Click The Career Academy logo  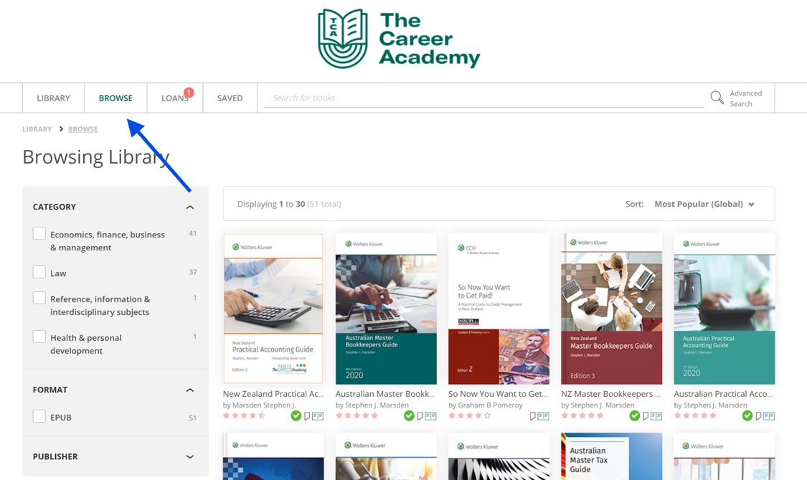pyautogui.click(x=399, y=39)
